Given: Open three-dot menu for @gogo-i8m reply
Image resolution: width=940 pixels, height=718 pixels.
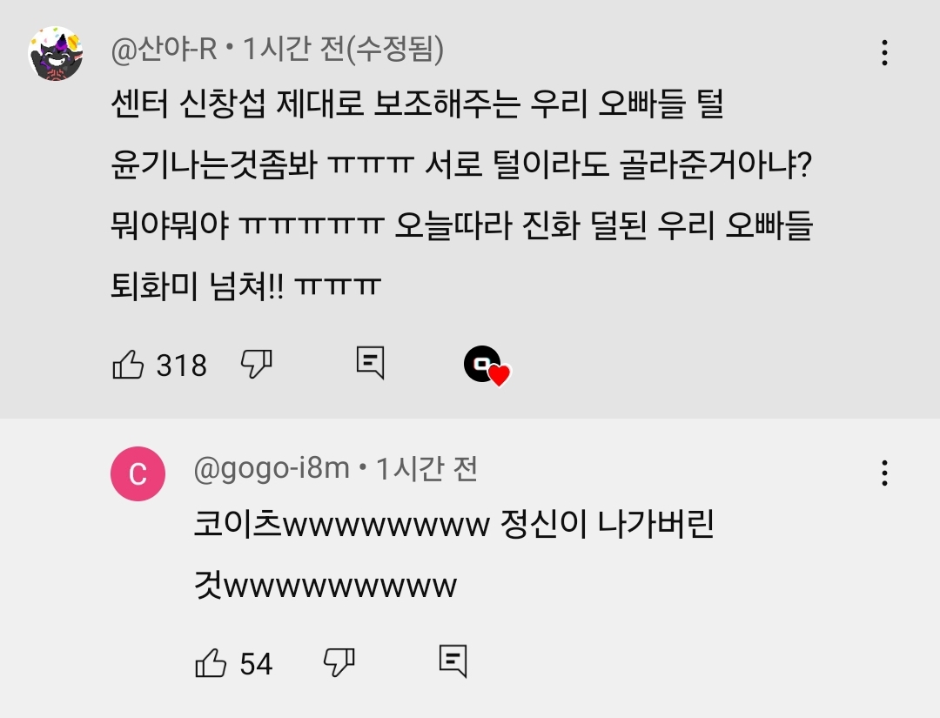Looking at the screenshot, I should point(884,473).
